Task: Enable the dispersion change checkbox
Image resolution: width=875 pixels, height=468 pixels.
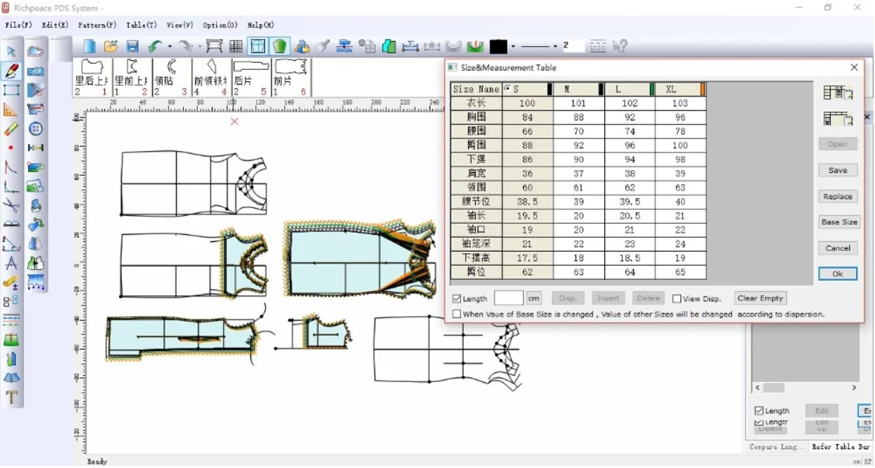Action: pos(455,313)
